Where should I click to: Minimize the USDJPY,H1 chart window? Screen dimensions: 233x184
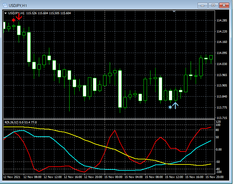pos(203,5)
